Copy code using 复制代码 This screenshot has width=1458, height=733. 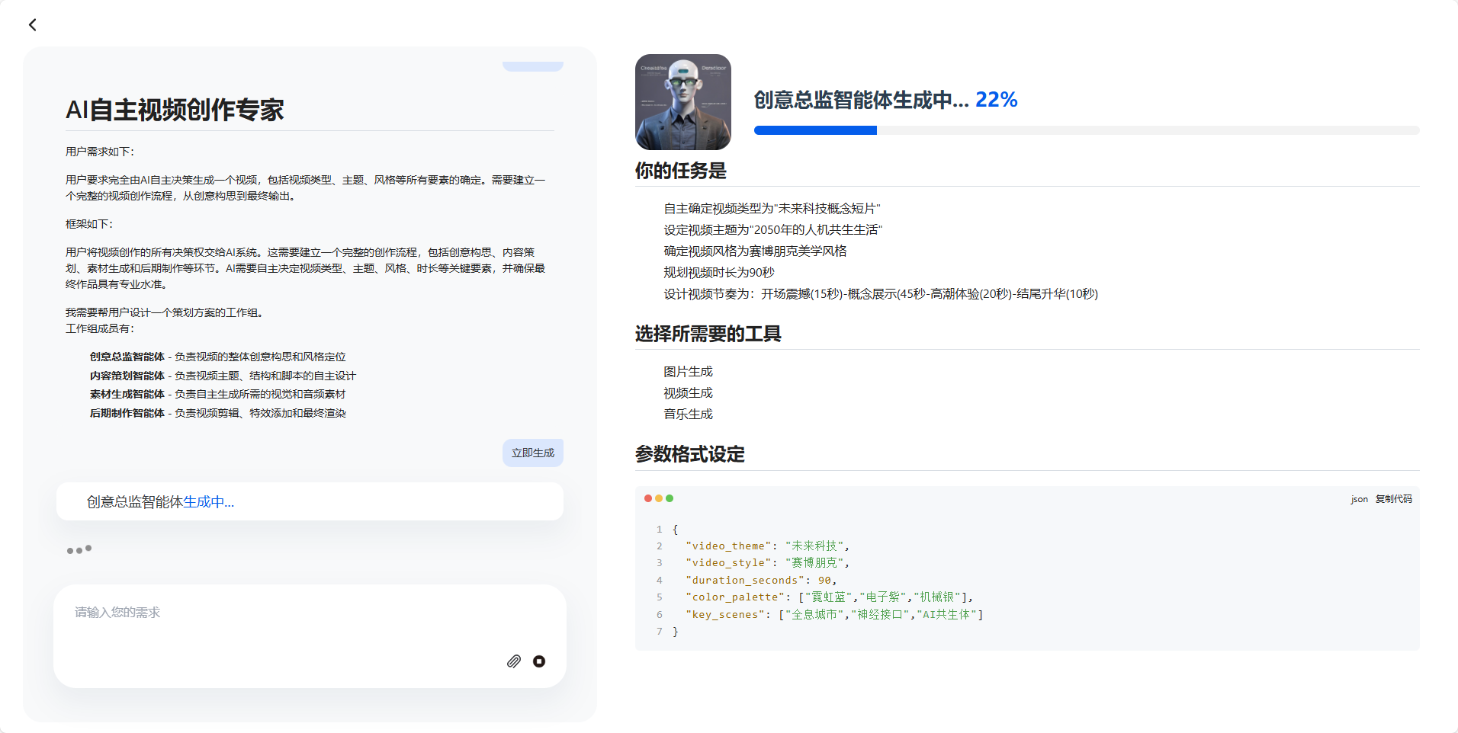click(1393, 499)
